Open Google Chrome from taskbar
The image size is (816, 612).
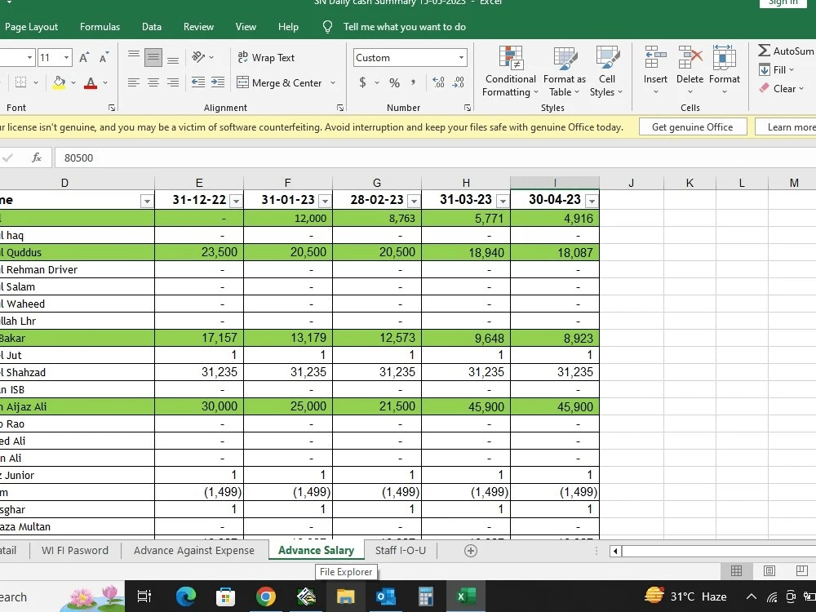[265, 596]
